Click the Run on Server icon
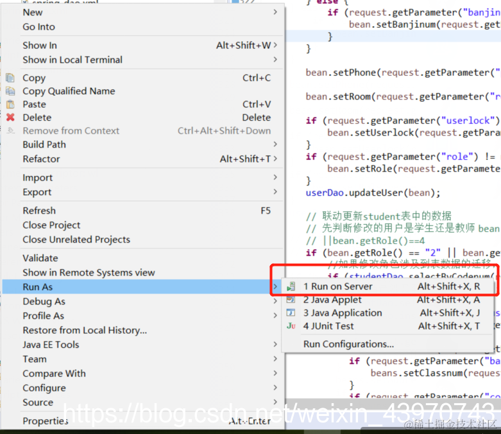Image resolution: width=501 pixels, height=434 pixels. click(291, 286)
